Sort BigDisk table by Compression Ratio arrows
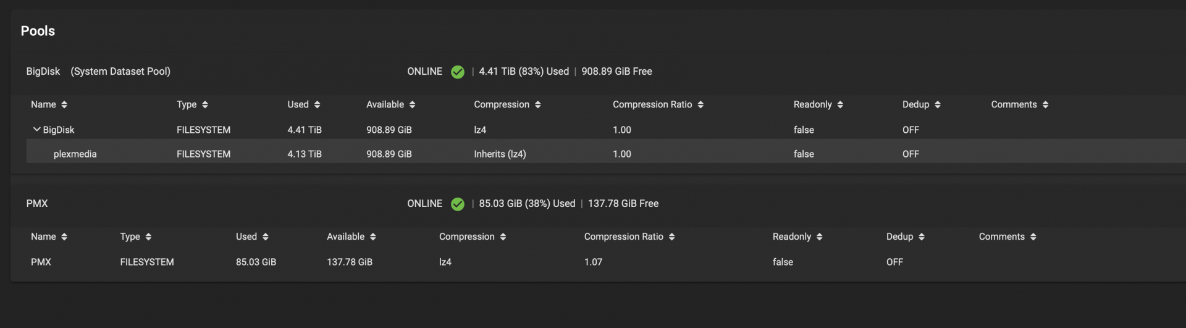 [700, 105]
